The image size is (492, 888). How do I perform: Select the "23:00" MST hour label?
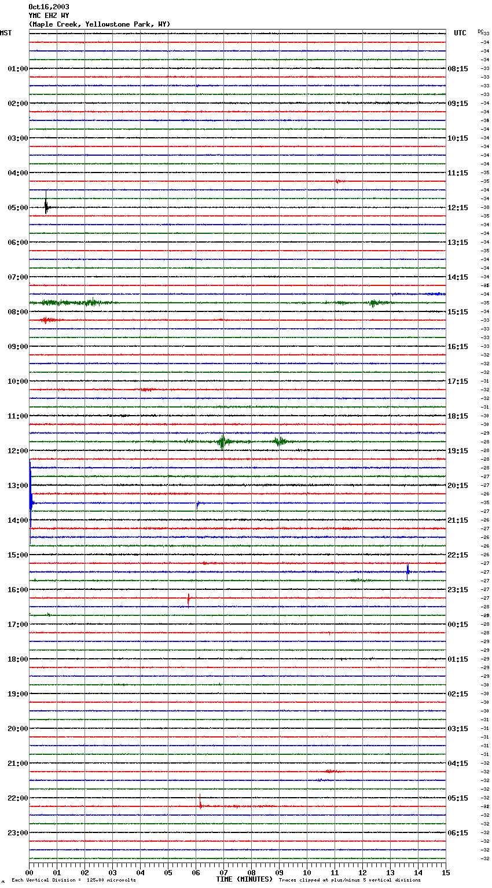(18, 832)
